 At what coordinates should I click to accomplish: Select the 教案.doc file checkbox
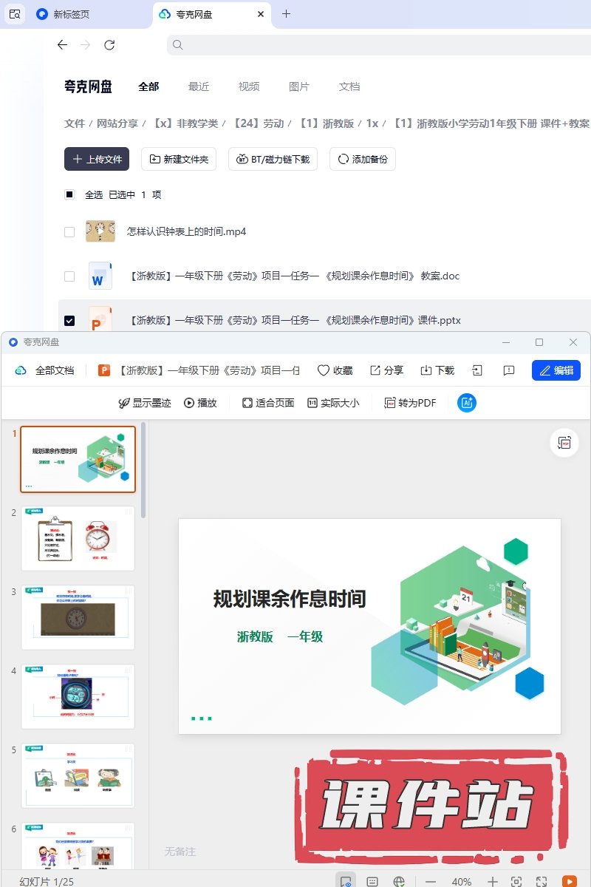point(69,276)
